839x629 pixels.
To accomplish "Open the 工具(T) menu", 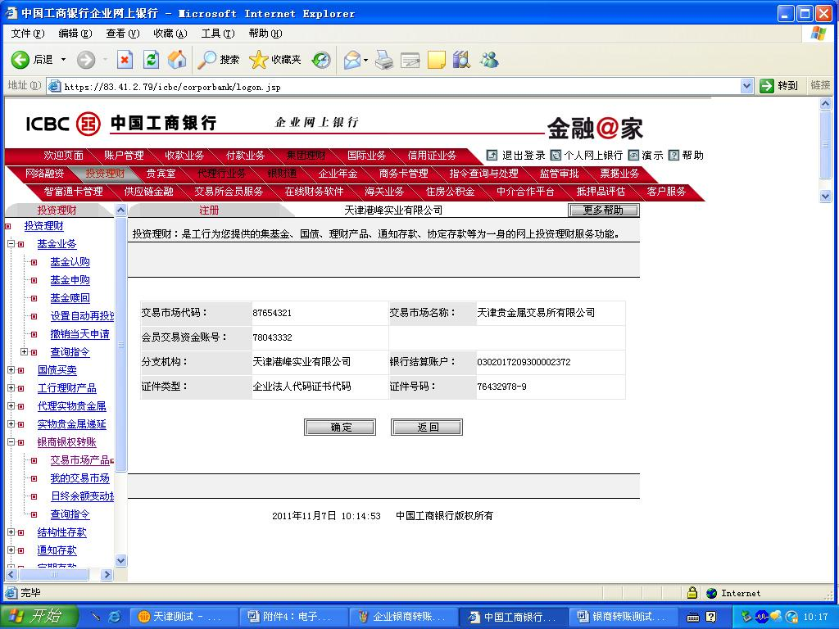I will coord(218,33).
